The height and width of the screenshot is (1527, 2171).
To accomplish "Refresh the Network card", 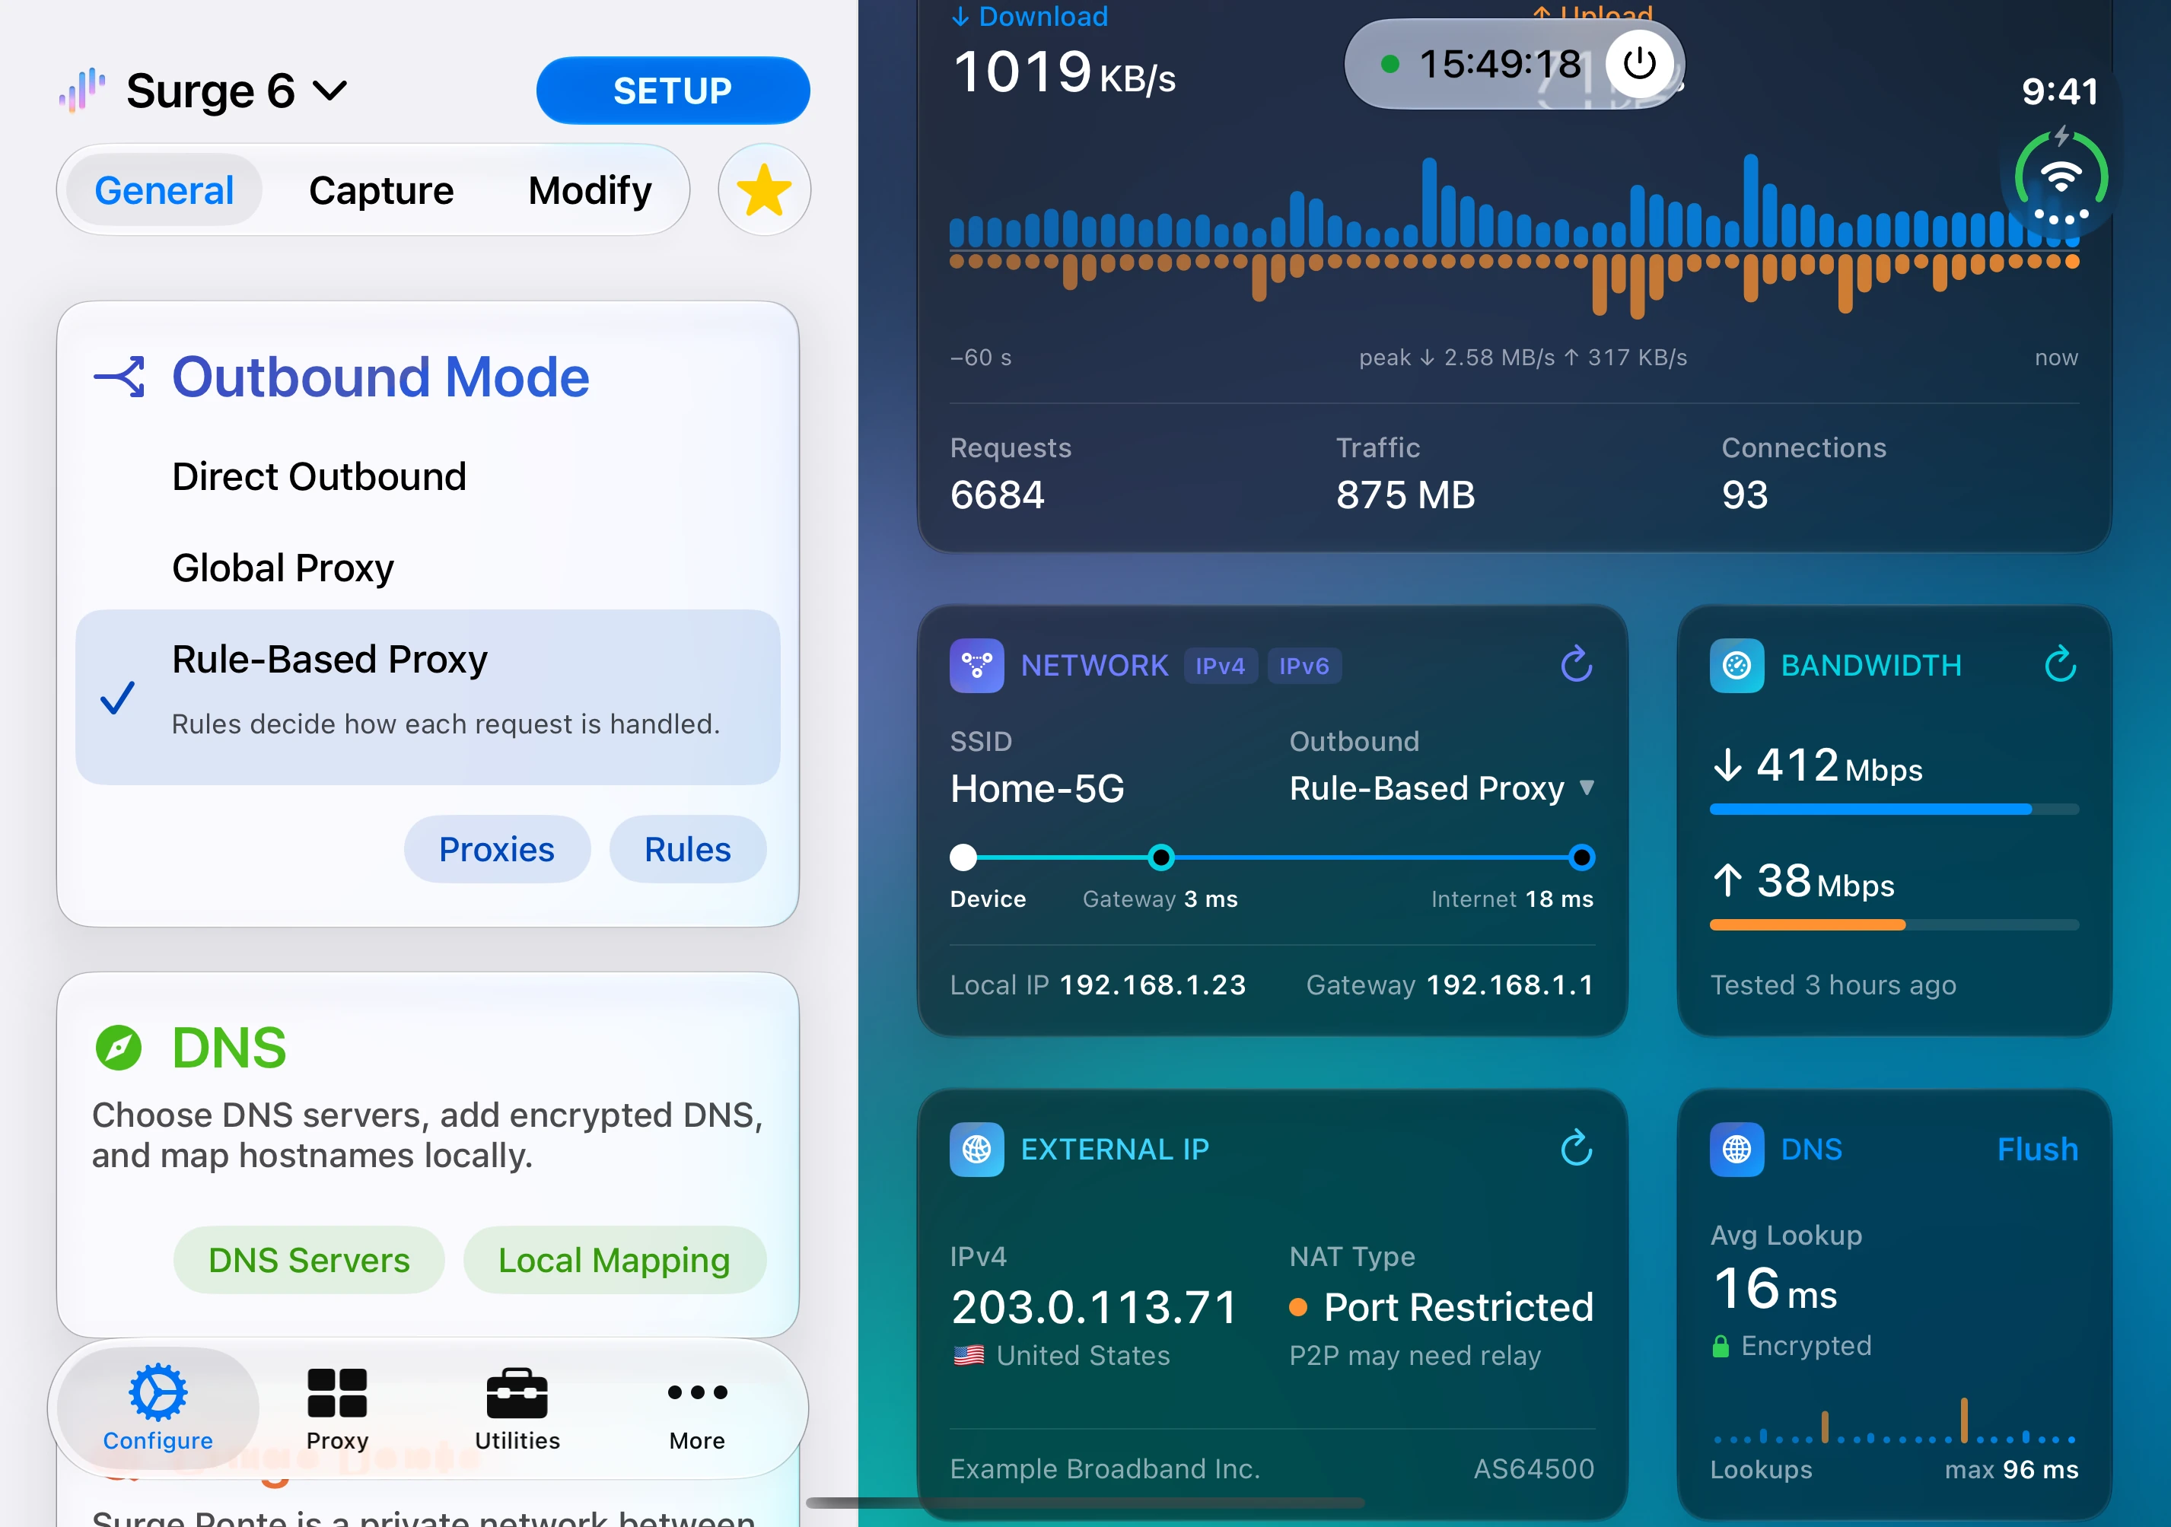I will (1576, 665).
